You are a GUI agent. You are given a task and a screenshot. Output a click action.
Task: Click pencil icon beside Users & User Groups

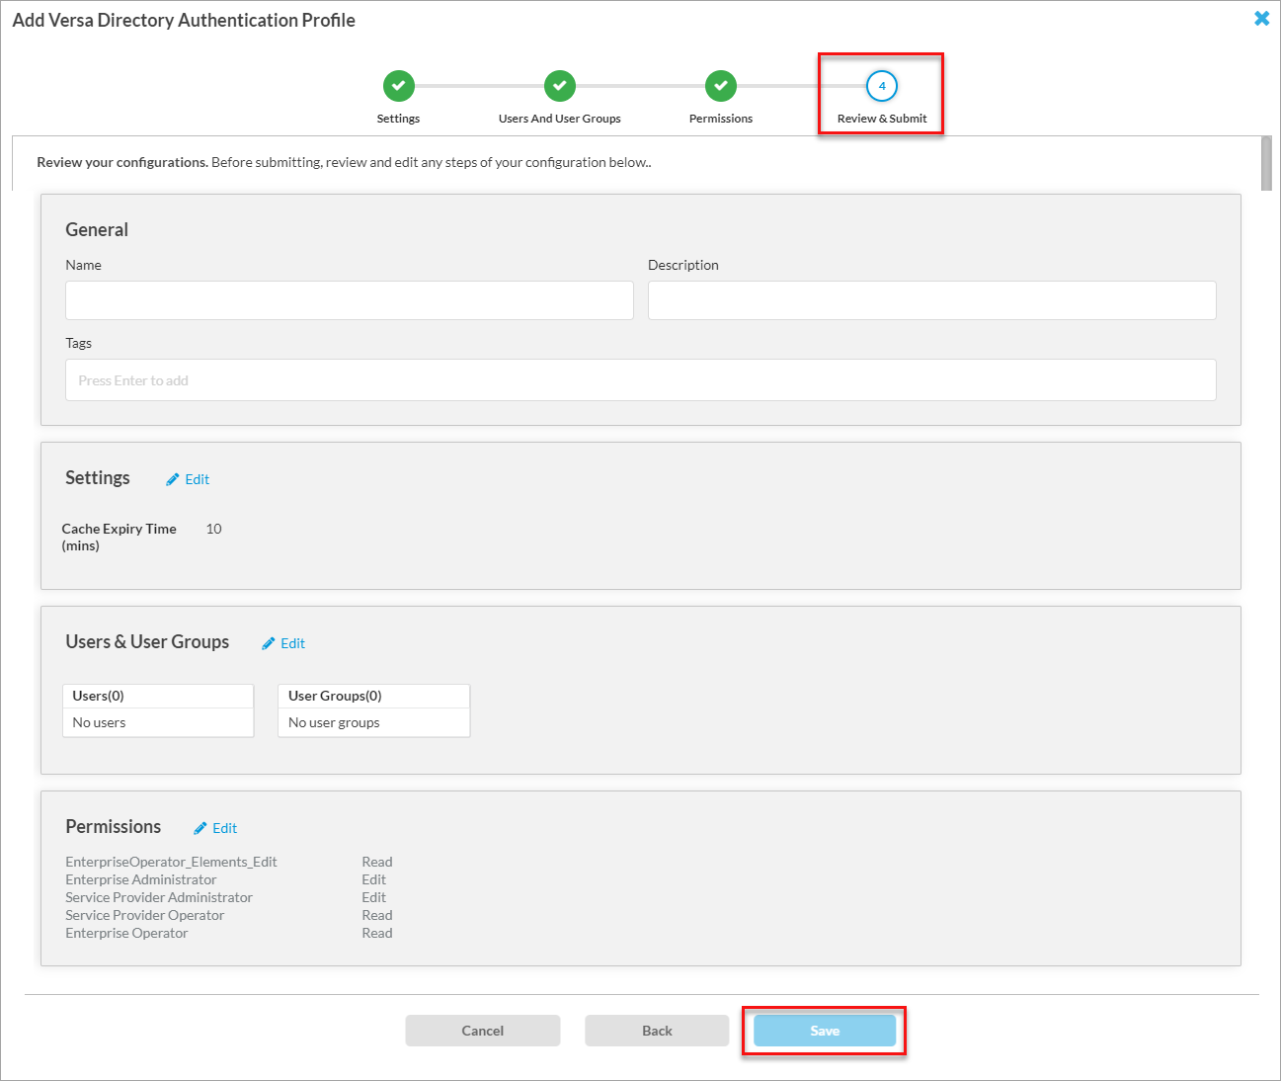click(268, 643)
